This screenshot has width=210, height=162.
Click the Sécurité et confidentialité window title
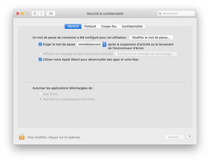105,14
